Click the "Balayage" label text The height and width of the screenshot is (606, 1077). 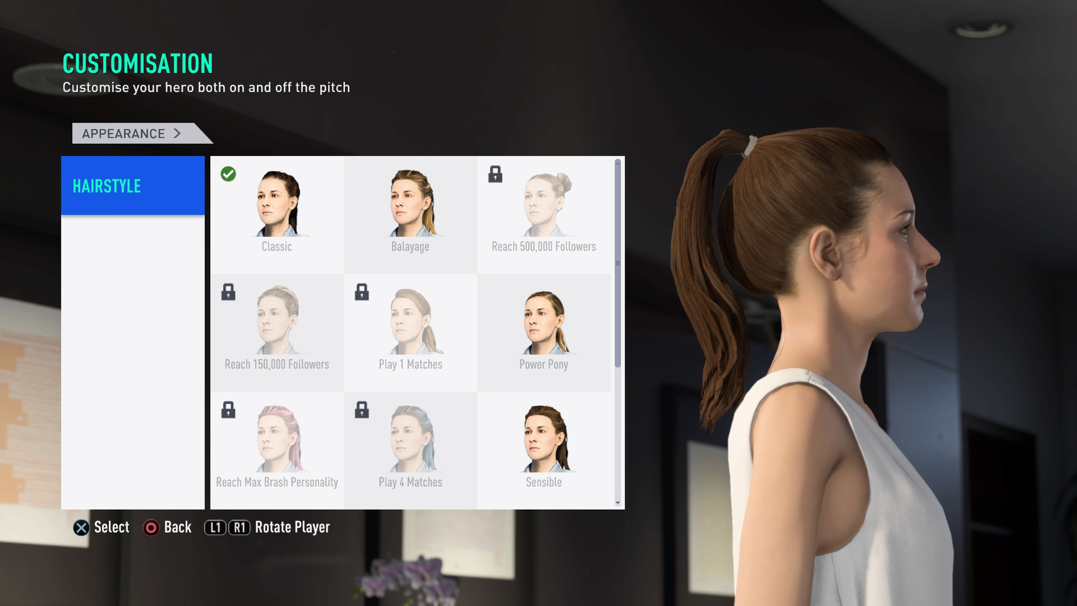click(x=410, y=247)
